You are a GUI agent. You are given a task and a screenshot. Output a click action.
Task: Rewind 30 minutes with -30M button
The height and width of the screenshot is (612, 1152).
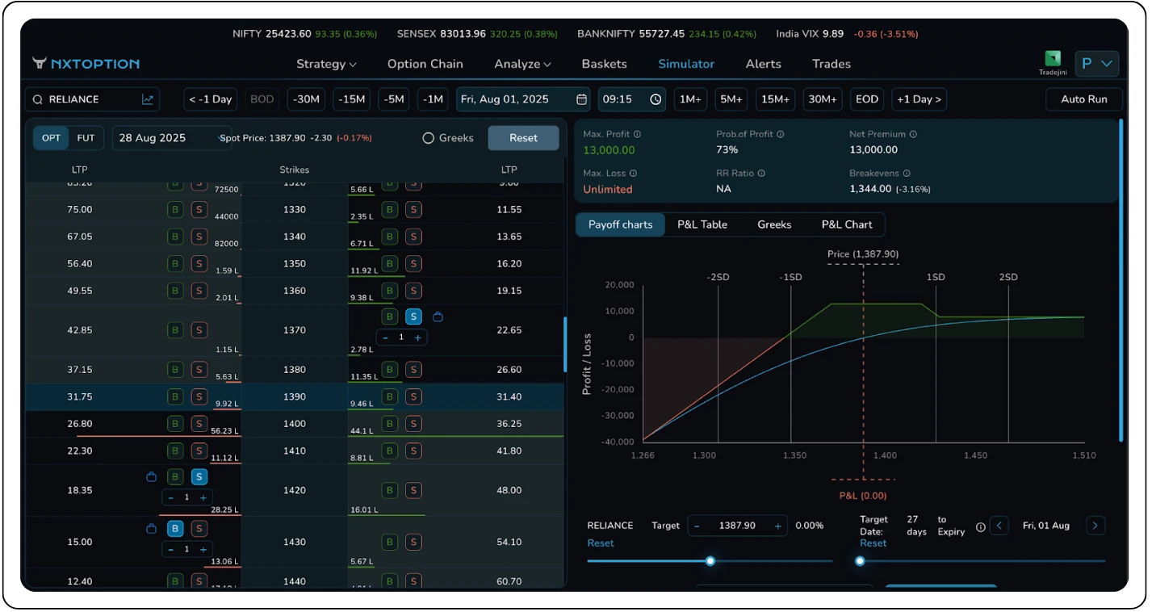pyautogui.click(x=307, y=99)
